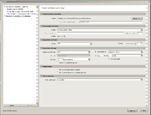Uncheck the Redimensionner checkbox
This screenshot has width=151, height=115.
click(96, 52)
